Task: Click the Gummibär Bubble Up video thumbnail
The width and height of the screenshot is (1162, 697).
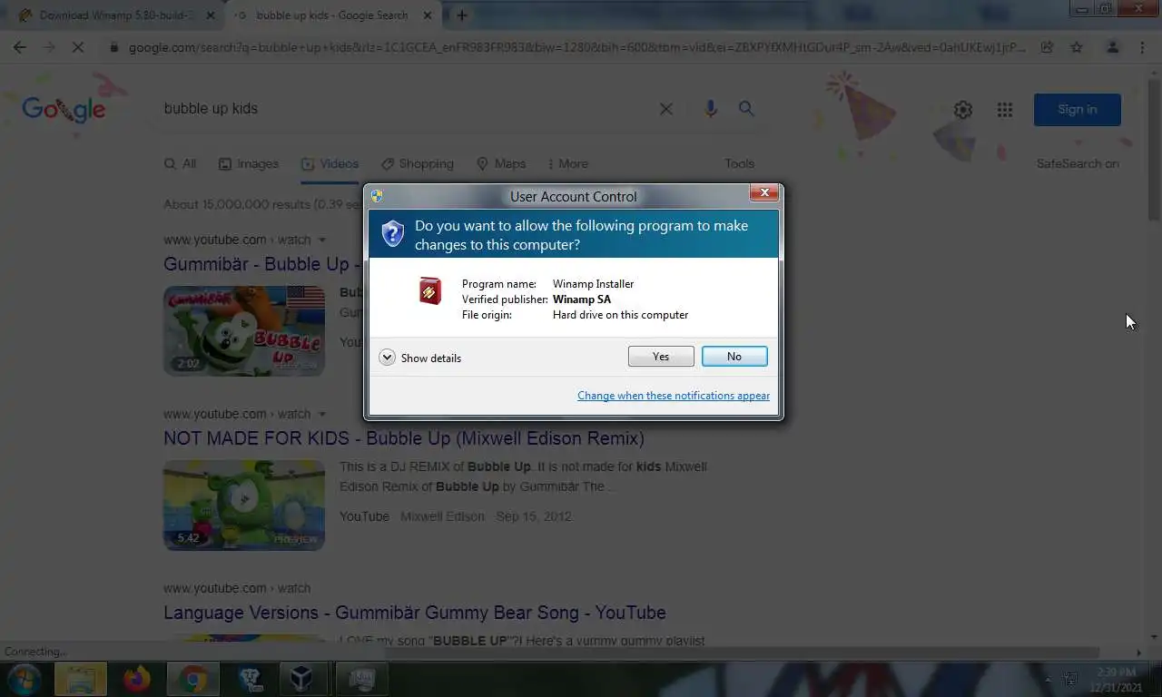Action: click(x=244, y=330)
